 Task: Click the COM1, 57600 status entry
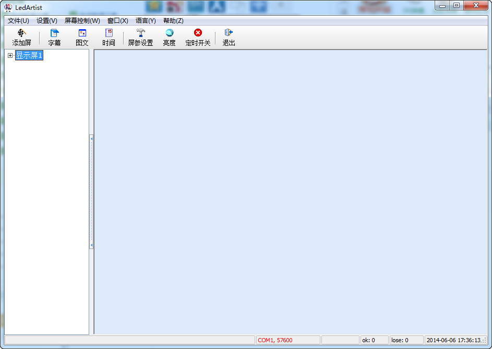pos(287,340)
